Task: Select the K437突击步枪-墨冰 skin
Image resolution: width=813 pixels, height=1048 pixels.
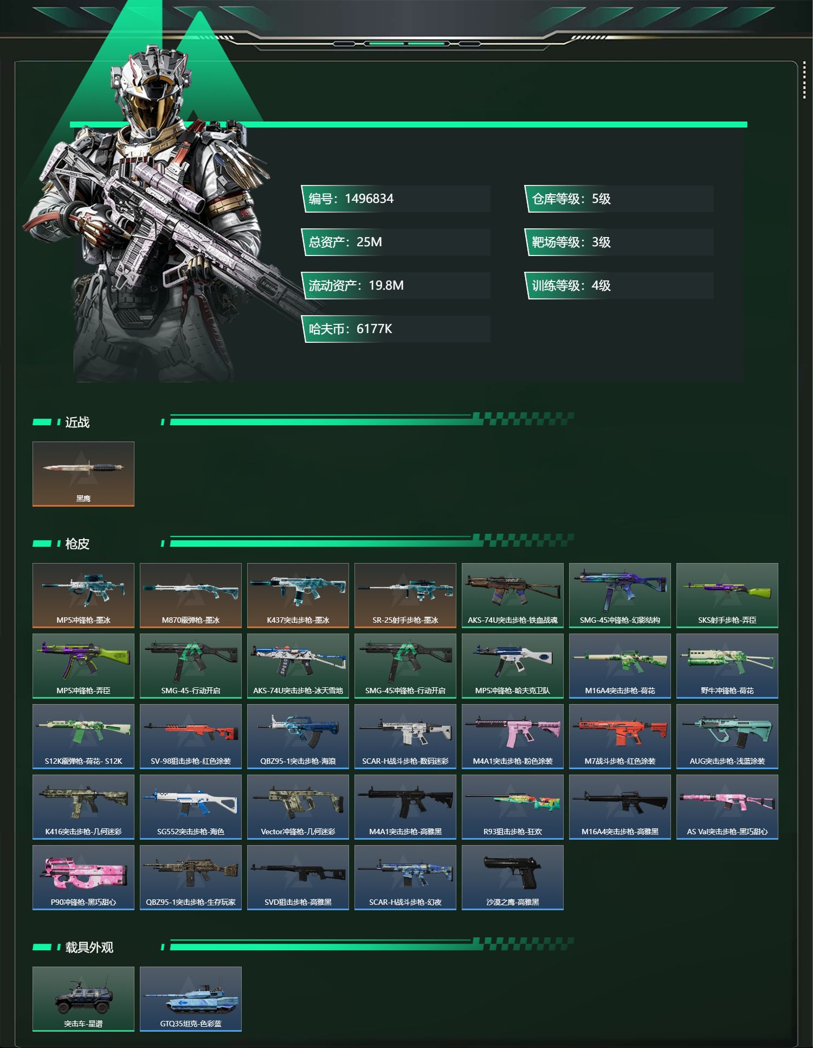Action: [298, 596]
